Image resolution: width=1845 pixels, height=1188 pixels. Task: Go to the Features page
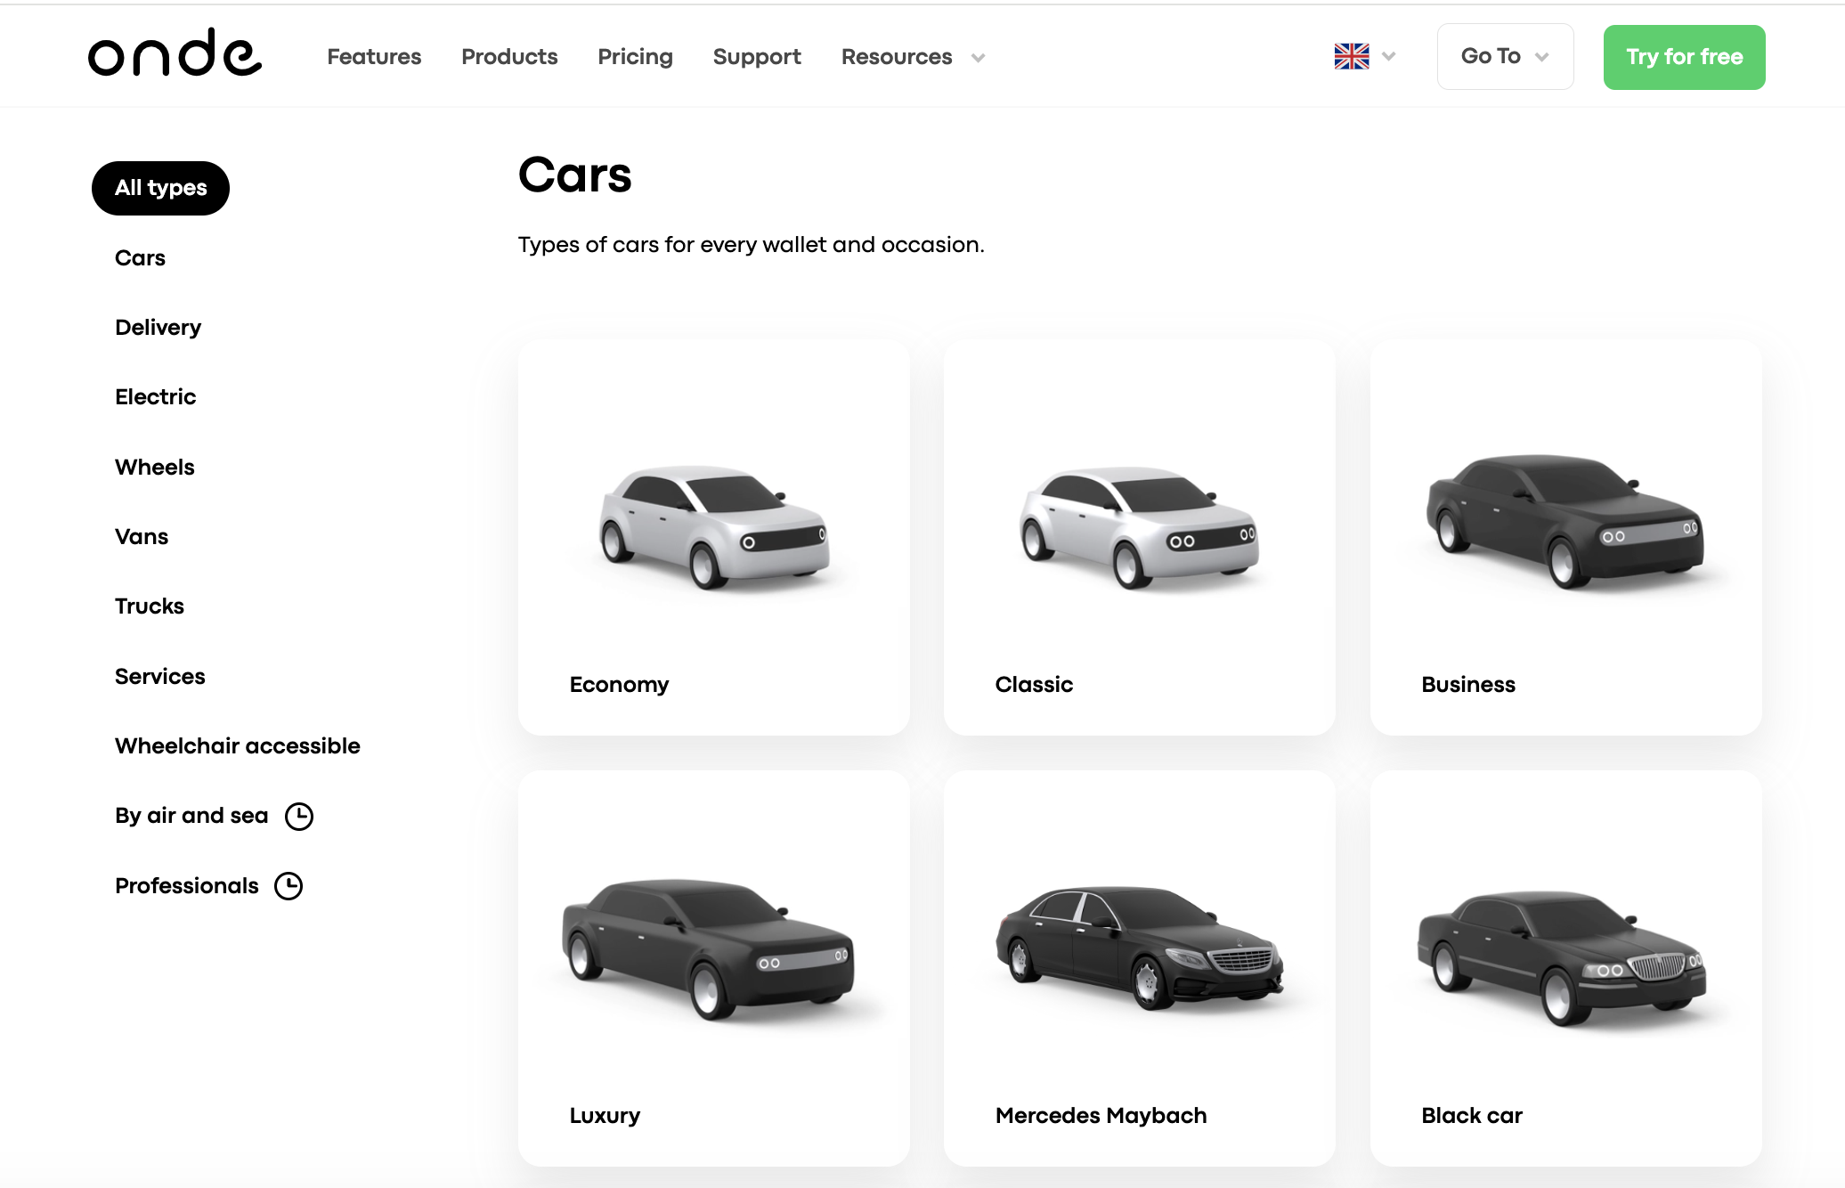tap(374, 57)
